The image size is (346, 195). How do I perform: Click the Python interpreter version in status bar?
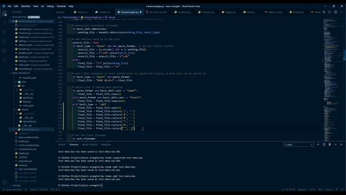pos(38,190)
